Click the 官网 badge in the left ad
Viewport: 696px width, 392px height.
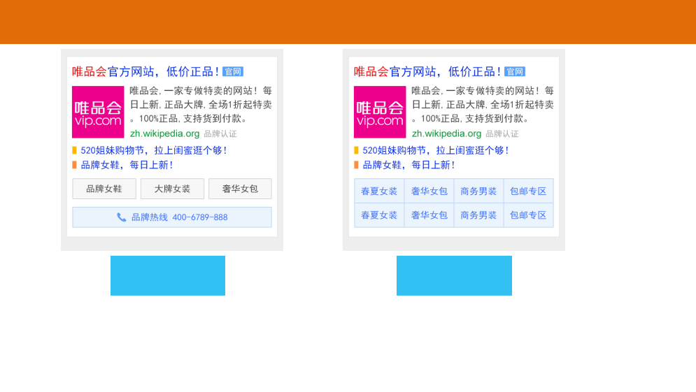tap(233, 72)
